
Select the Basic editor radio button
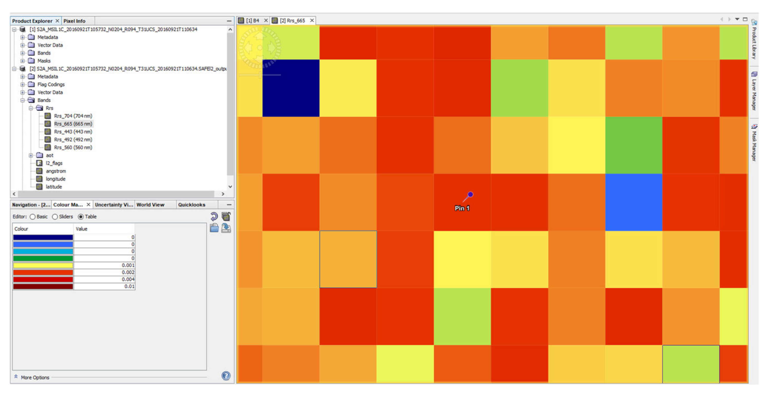(x=33, y=217)
